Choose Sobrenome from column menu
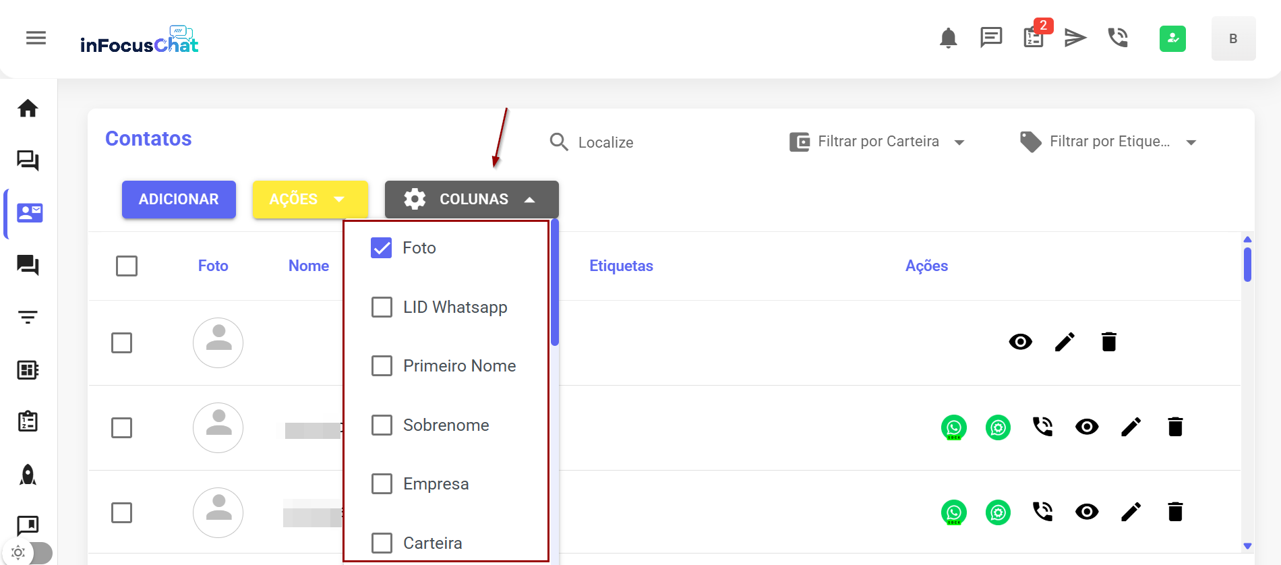 tap(382, 425)
